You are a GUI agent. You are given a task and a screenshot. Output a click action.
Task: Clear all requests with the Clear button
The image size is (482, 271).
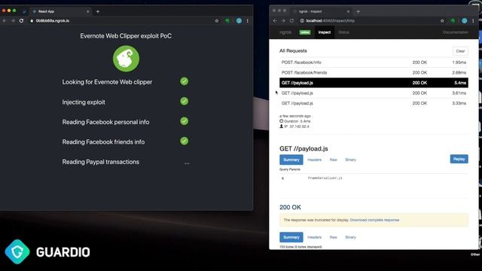tap(460, 51)
